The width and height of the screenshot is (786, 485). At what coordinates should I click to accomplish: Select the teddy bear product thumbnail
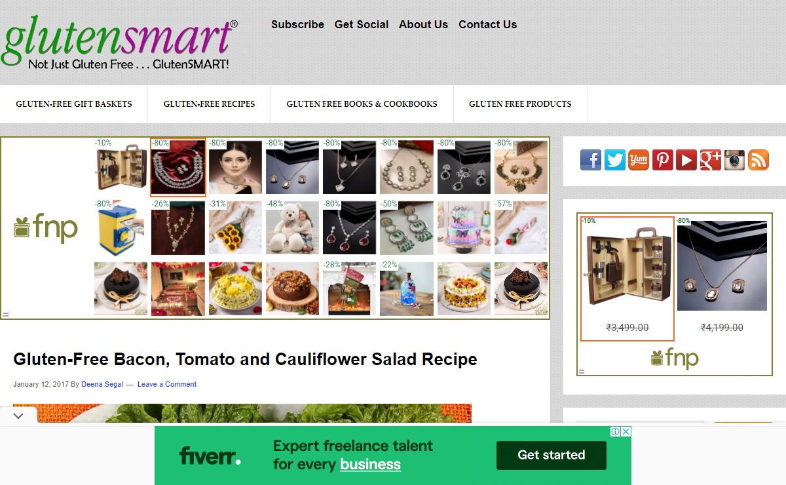click(293, 227)
